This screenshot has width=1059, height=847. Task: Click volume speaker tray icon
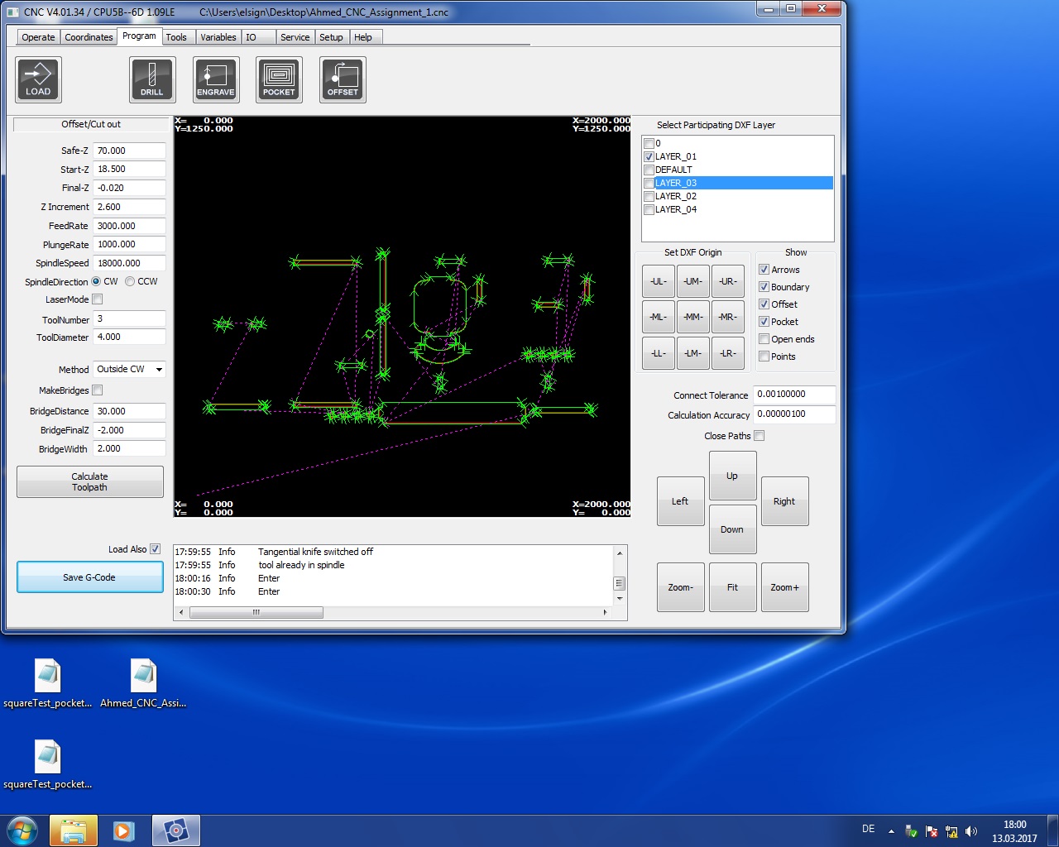pyautogui.click(x=971, y=831)
